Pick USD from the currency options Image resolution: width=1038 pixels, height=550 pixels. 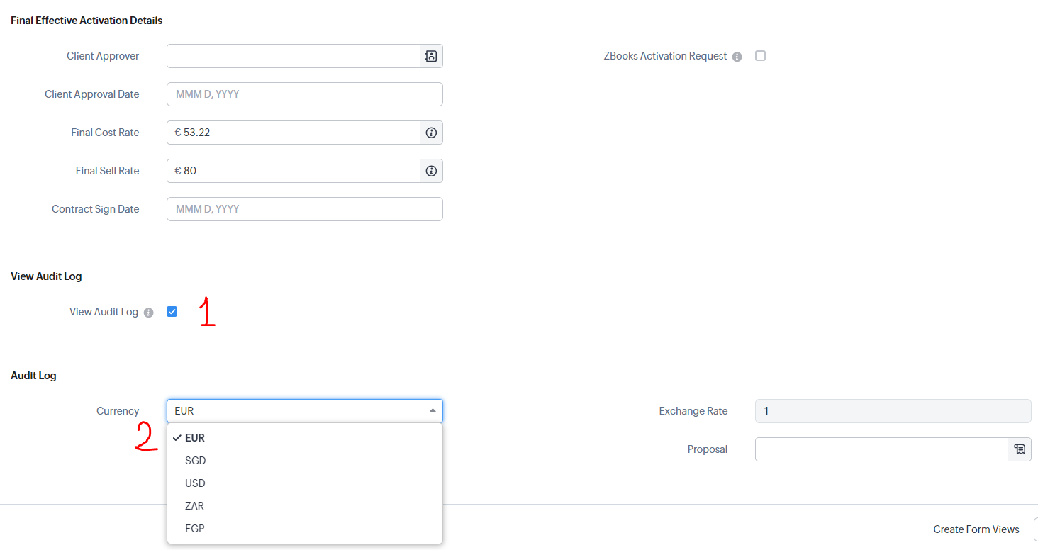tap(195, 483)
